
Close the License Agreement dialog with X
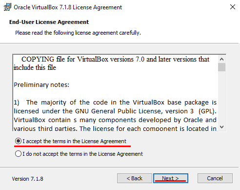click(x=233, y=7)
